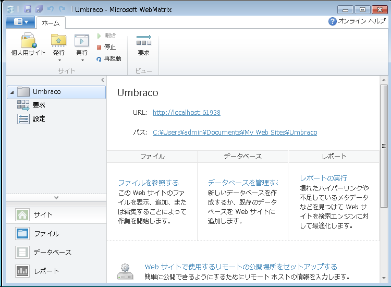Click the vertical scrollbar thumb
Screen dimensions: 391x287
point(384,146)
